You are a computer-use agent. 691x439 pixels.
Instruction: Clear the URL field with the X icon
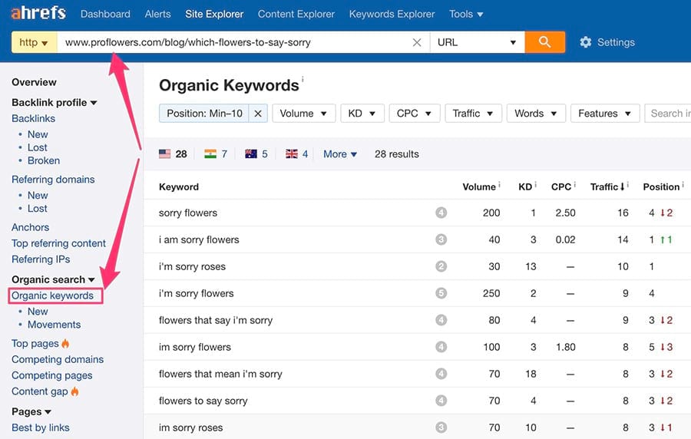coord(417,42)
